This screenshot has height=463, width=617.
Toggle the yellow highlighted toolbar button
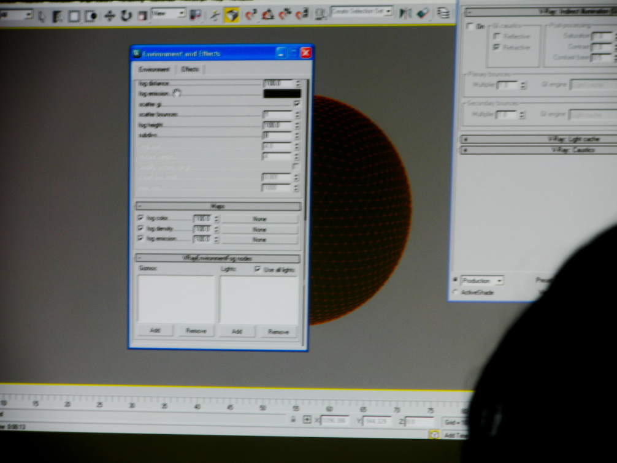[231, 15]
